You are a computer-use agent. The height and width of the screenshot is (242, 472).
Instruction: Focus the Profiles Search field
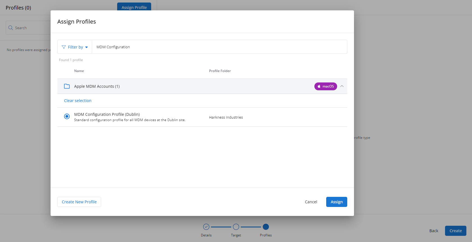pos(28,28)
